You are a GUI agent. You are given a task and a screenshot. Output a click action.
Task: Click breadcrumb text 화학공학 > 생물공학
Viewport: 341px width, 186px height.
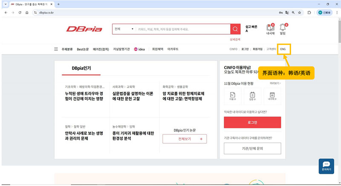pyautogui.click(x=175, y=87)
